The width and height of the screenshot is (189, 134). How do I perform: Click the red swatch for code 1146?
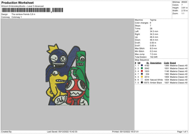(x=142, y=71)
